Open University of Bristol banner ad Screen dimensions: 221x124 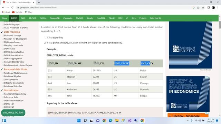190,45
